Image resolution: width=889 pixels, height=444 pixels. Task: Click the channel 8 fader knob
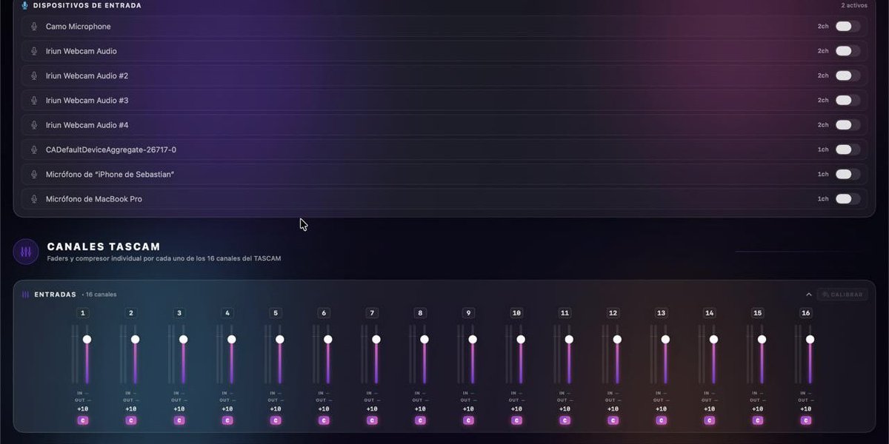pyautogui.click(x=424, y=339)
